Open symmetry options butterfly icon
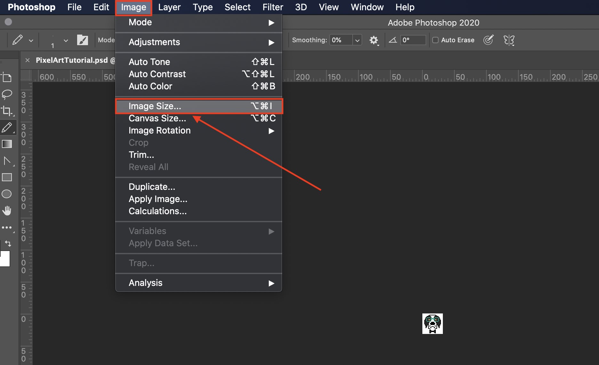This screenshot has width=599, height=365. coord(509,40)
